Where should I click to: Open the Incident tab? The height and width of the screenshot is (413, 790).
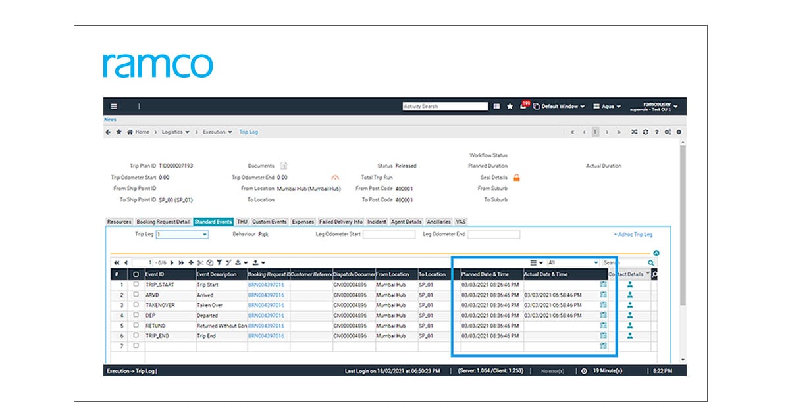[x=377, y=222]
